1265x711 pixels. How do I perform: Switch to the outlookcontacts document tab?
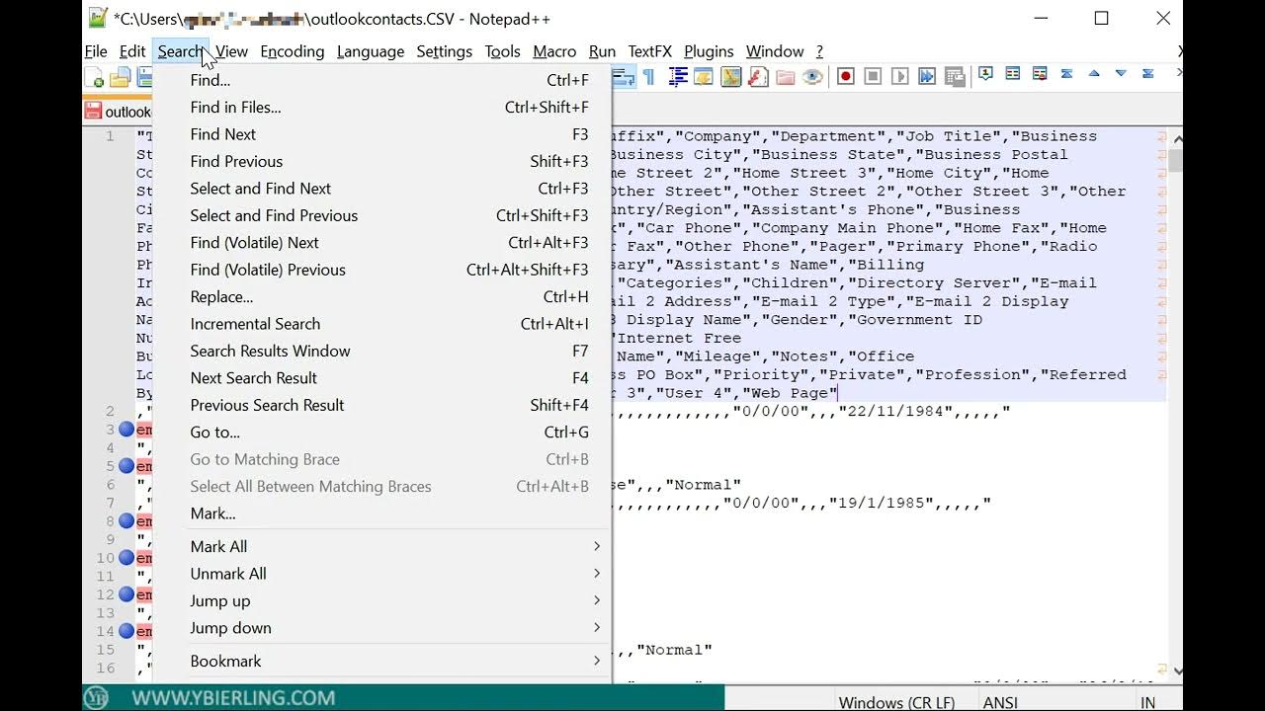[118, 112]
